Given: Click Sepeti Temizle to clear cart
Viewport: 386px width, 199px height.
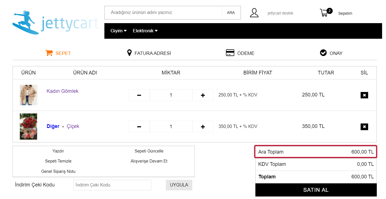Looking at the screenshot, I should 58,161.
